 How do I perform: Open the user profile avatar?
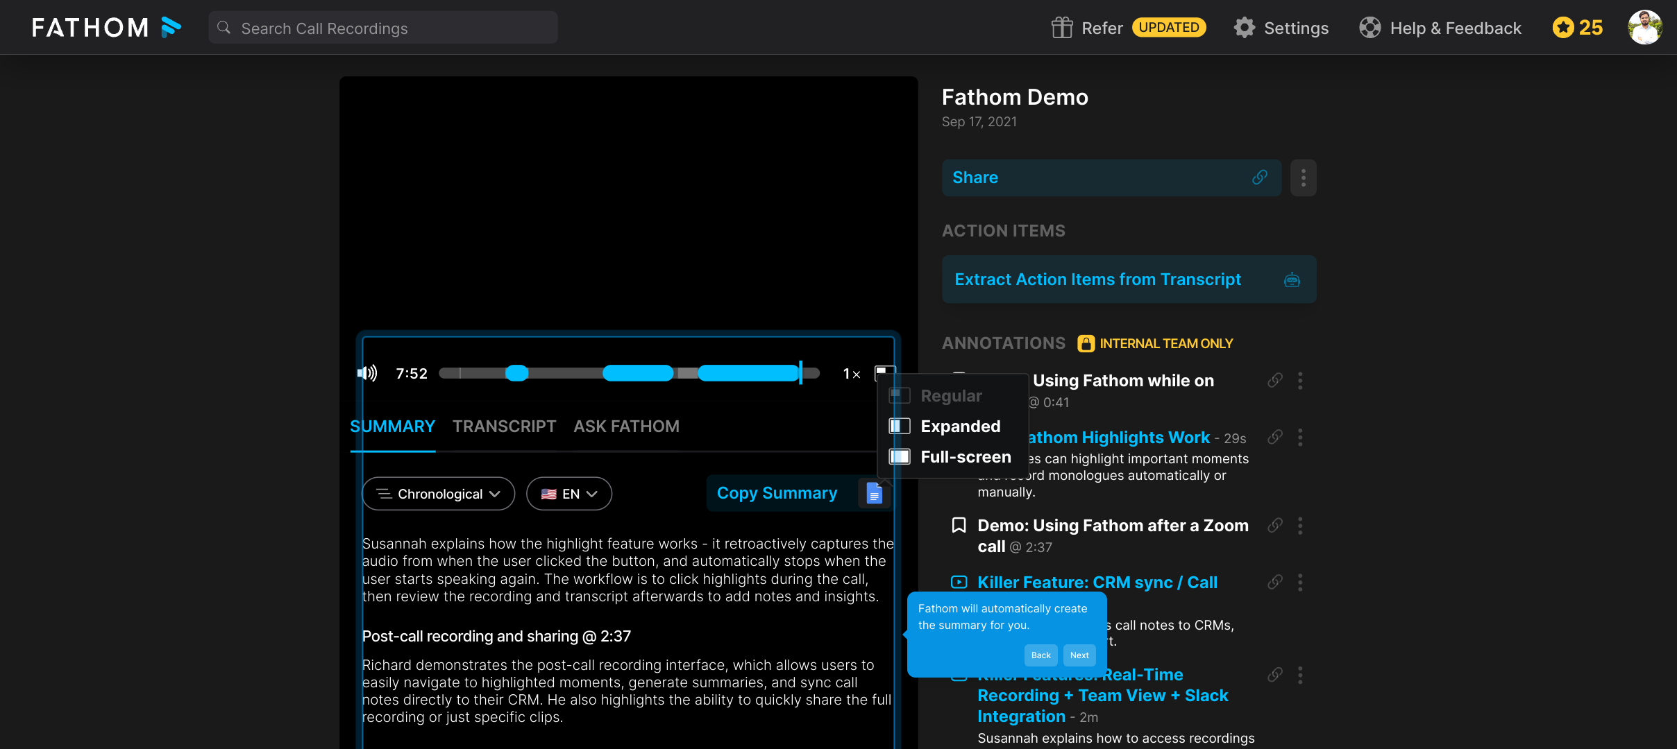1645,28
